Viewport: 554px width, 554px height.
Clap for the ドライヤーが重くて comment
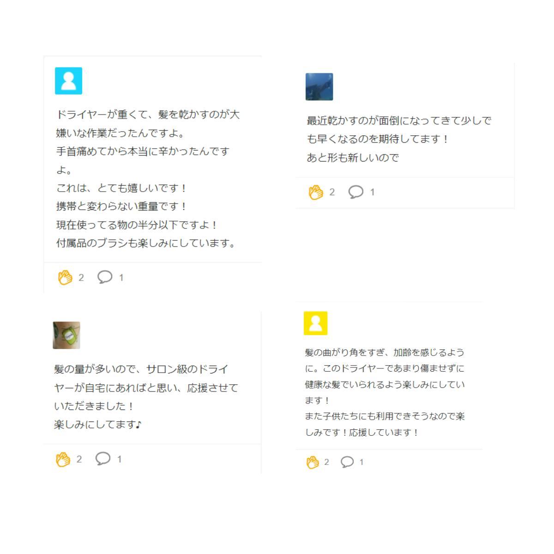65,277
